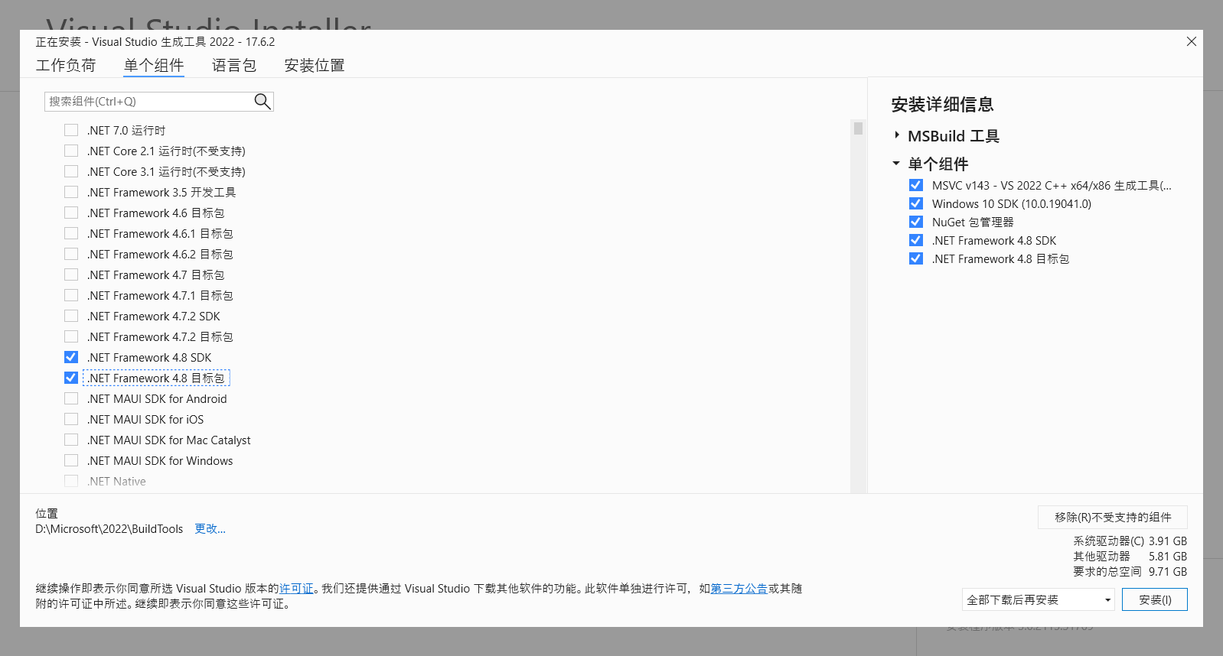The image size is (1223, 656).
Task: Uncheck MSVC v143 生成工具 in details
Action: click(915, 185)
